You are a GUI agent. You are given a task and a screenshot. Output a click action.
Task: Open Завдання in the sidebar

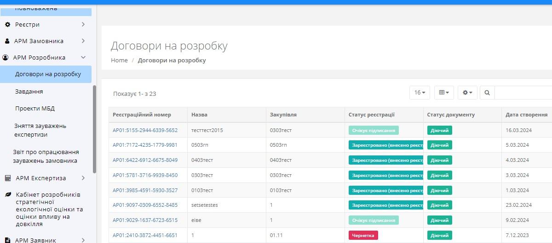point(29,91)
